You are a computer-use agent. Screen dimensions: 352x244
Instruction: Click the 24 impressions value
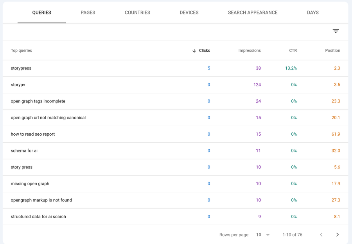click(x=259, y=101)
